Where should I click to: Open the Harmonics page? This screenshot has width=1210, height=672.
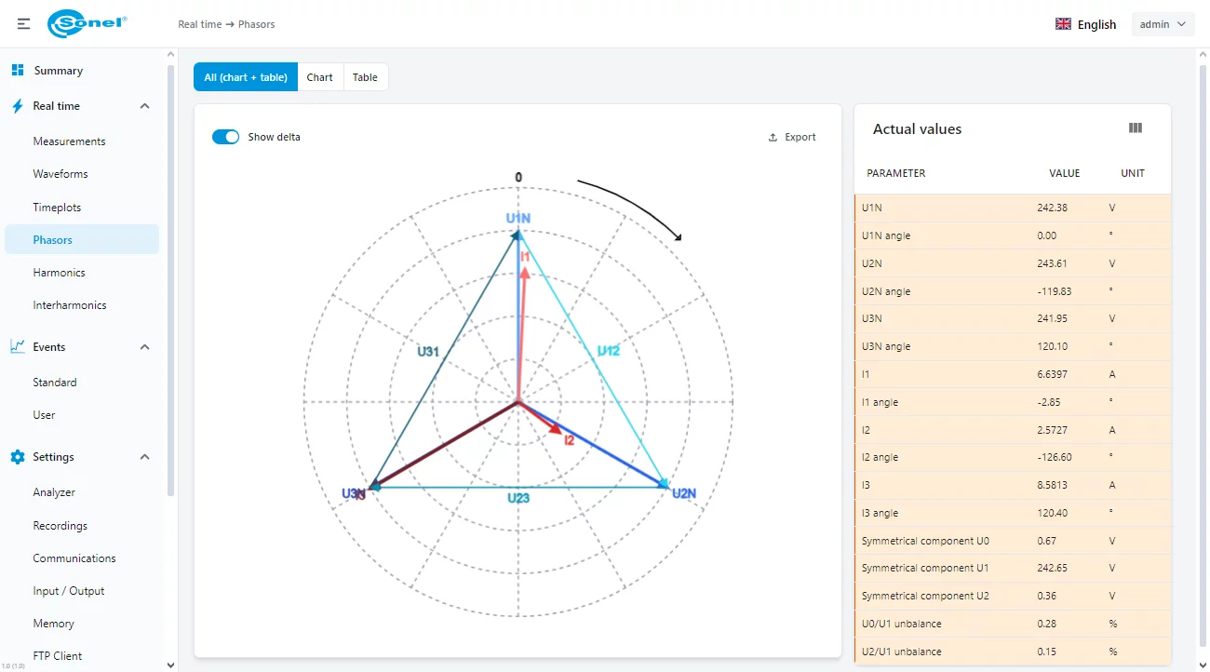coord(59,273)
